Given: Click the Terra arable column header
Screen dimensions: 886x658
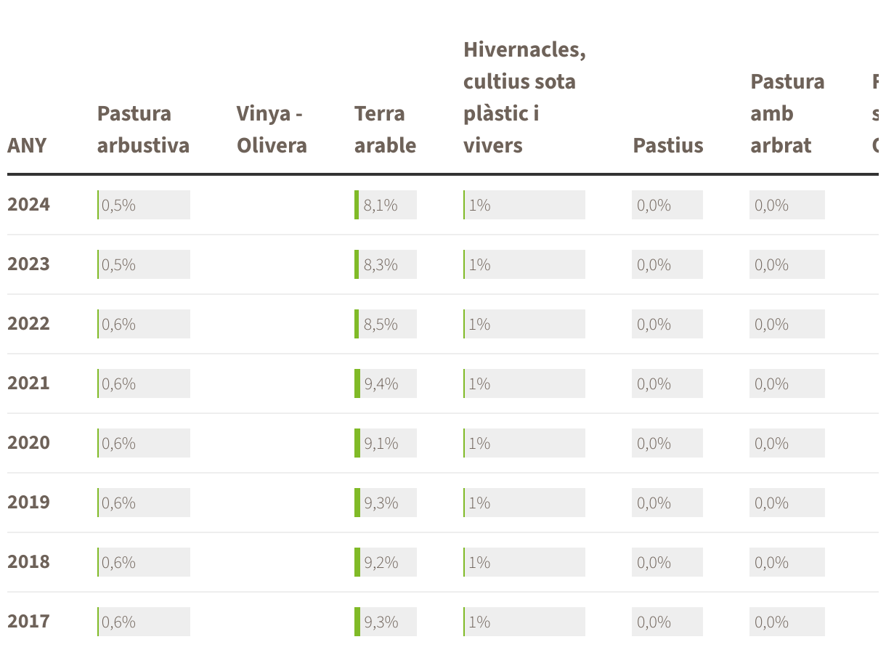Looking at the screenshot, I should click(x=385, y=129).
